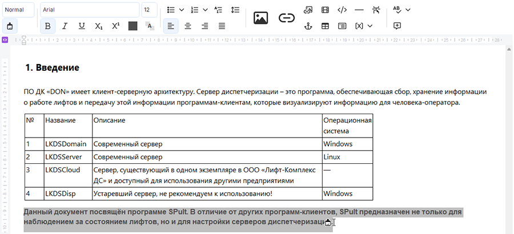Click header cell 'Операционная система'

[x=347, y=126]
